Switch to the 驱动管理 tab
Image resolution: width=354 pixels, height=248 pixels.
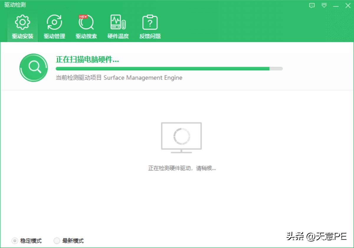[x=54, y=27]
